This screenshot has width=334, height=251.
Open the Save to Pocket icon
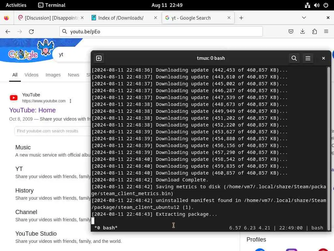tap(291, 32)
